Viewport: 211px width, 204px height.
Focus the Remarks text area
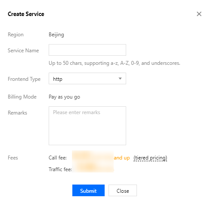coord(87,126)
